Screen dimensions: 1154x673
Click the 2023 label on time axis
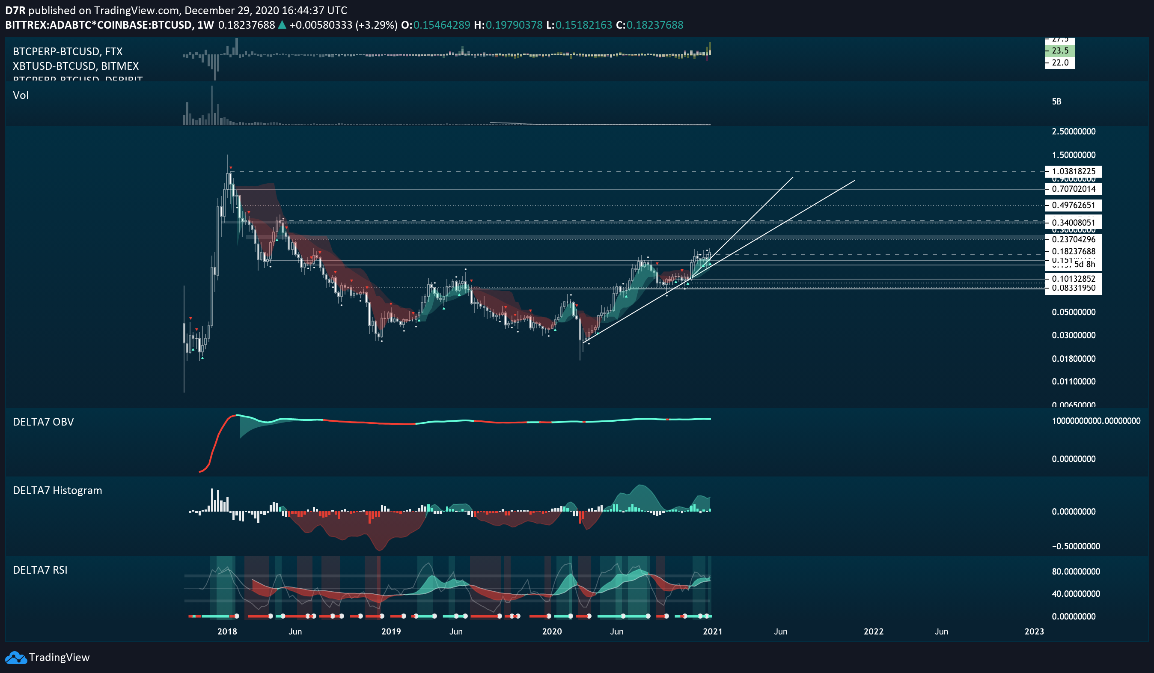click(1034, 631)
